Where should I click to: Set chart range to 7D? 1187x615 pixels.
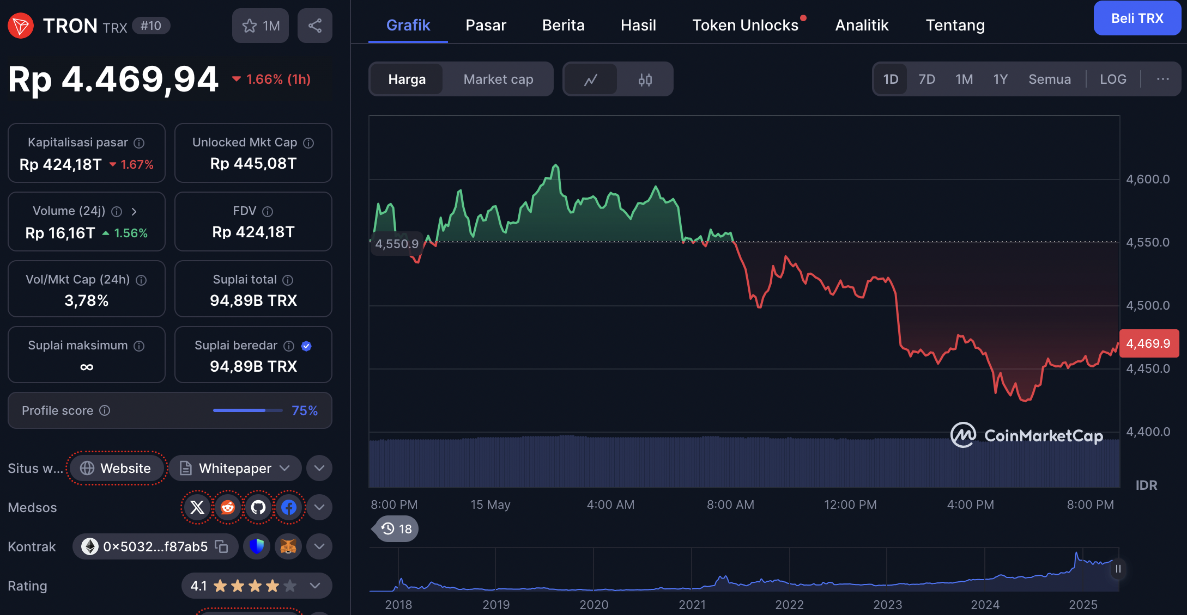point(926,79)
